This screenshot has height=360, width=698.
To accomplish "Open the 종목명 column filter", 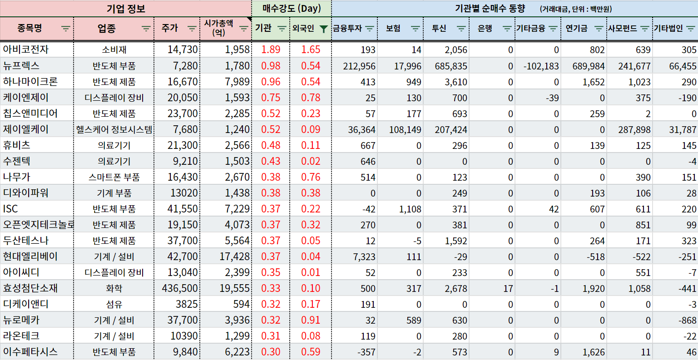I will tap(66, 29).
